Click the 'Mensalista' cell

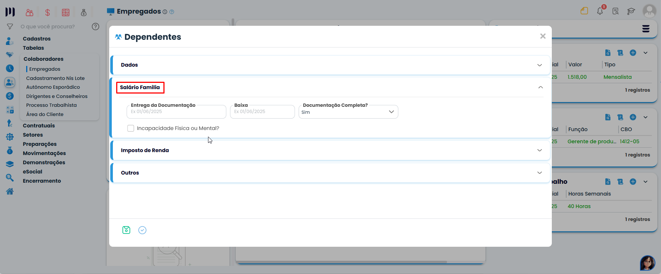click(x=617, y=77)
